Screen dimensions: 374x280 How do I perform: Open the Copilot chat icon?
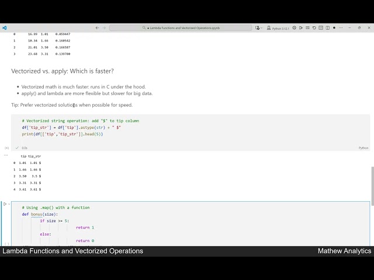(x=257, y=28)
